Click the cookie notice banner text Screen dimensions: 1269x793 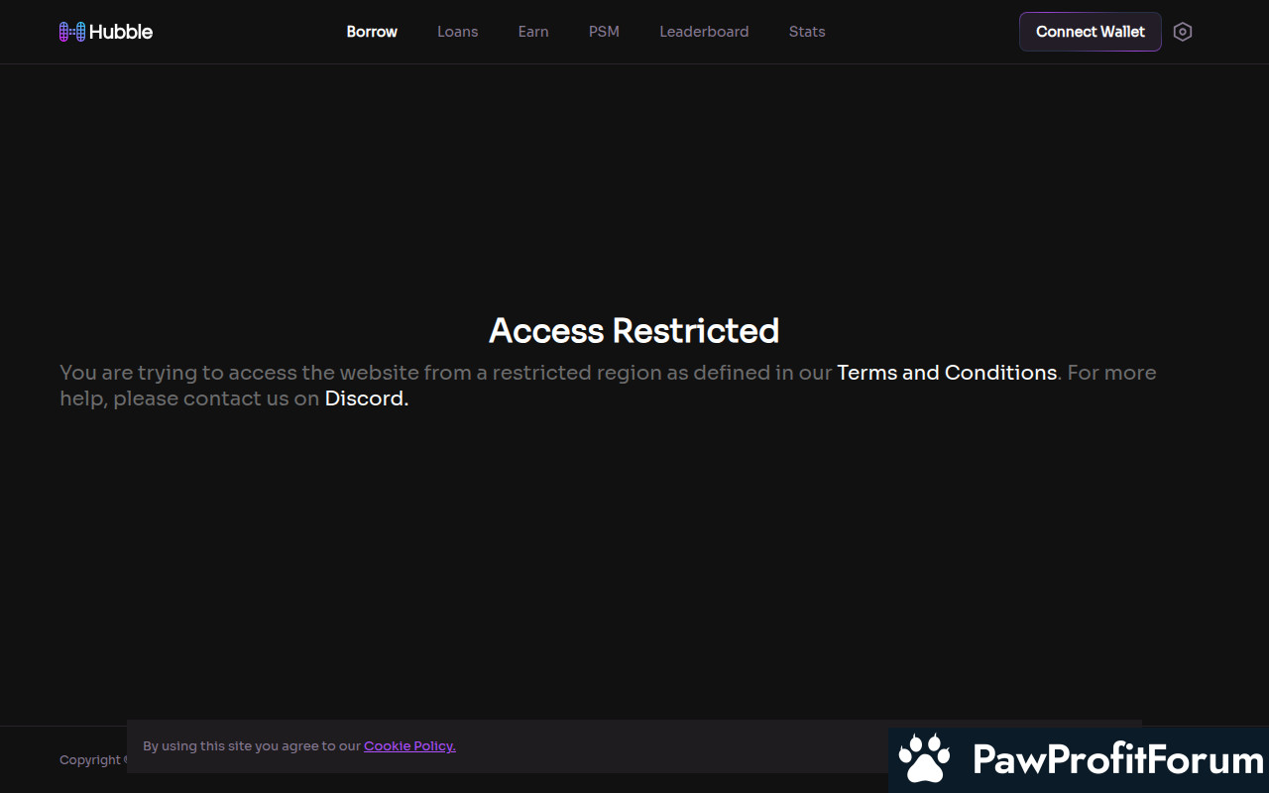[x=299, y=746]
